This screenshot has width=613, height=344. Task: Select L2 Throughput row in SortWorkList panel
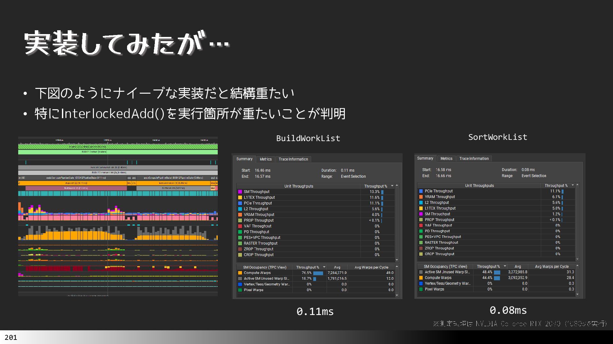[x=496, y=203]
